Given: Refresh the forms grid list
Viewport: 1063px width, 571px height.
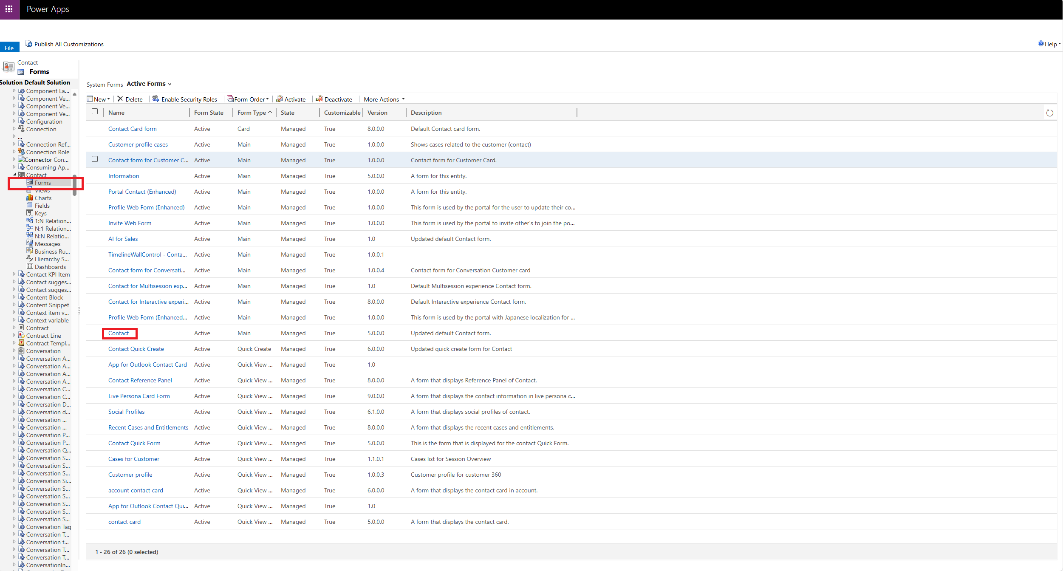Looking at the screenshot, I should tap(1049, 113).
